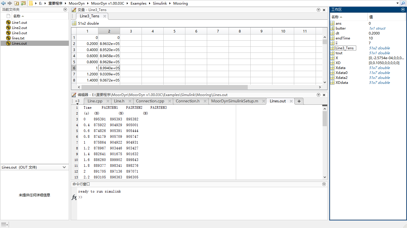Open the browse for folder icon

23,3
